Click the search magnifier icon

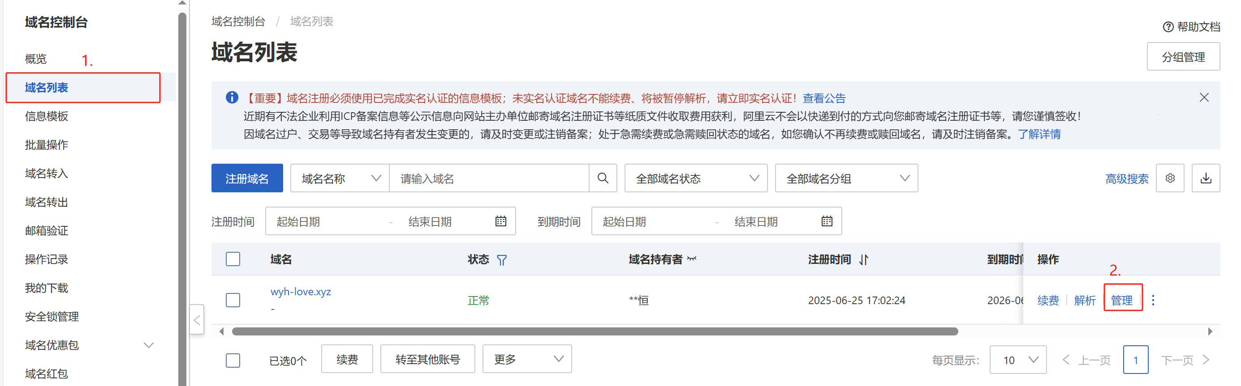pos(602,178)
